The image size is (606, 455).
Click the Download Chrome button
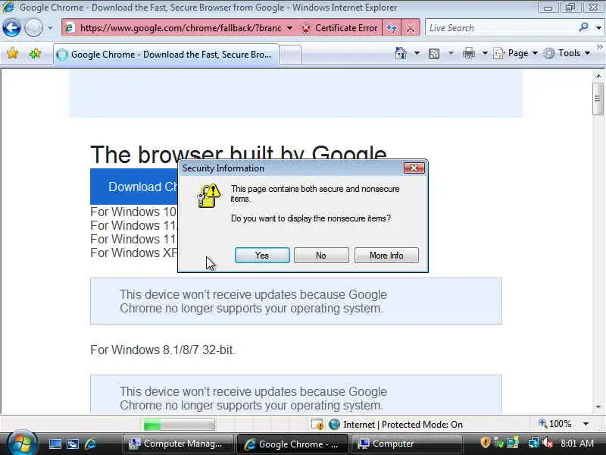tap(134, 187)
